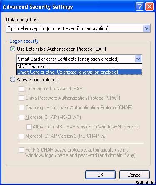
Task: Collapse the EAP type dropdown arrow
Action: pyautogui.click(x=138, y=59)
